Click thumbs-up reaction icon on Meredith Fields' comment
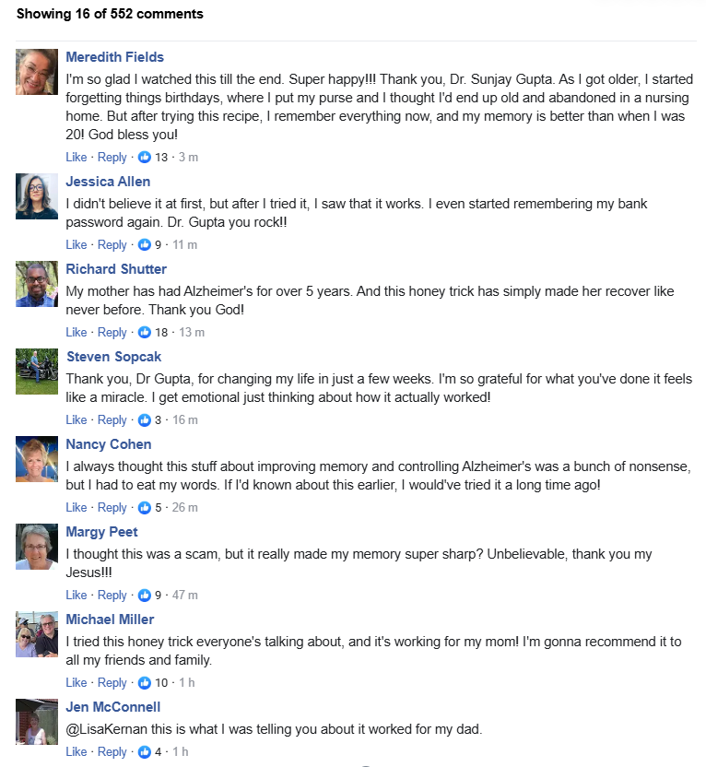Screen dimensions: 706x767 144,157
